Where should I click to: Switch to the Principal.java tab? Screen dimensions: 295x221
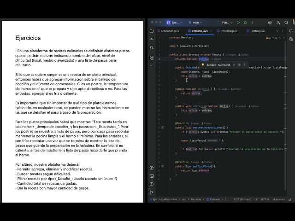pos(227,31)
